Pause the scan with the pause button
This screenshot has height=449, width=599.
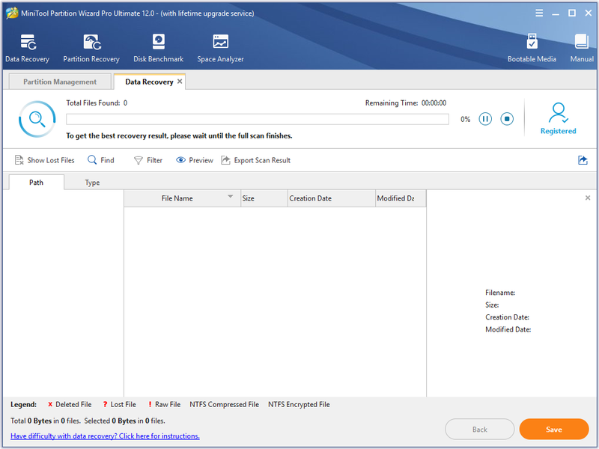tap(485, 119)
